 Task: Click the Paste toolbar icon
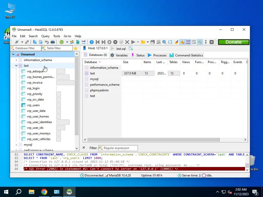41,42
